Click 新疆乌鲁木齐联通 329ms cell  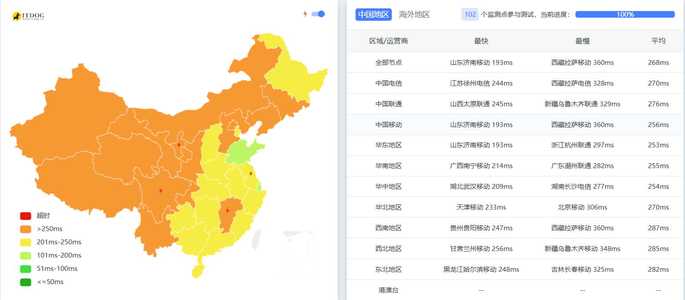click(x=583, y=104)
